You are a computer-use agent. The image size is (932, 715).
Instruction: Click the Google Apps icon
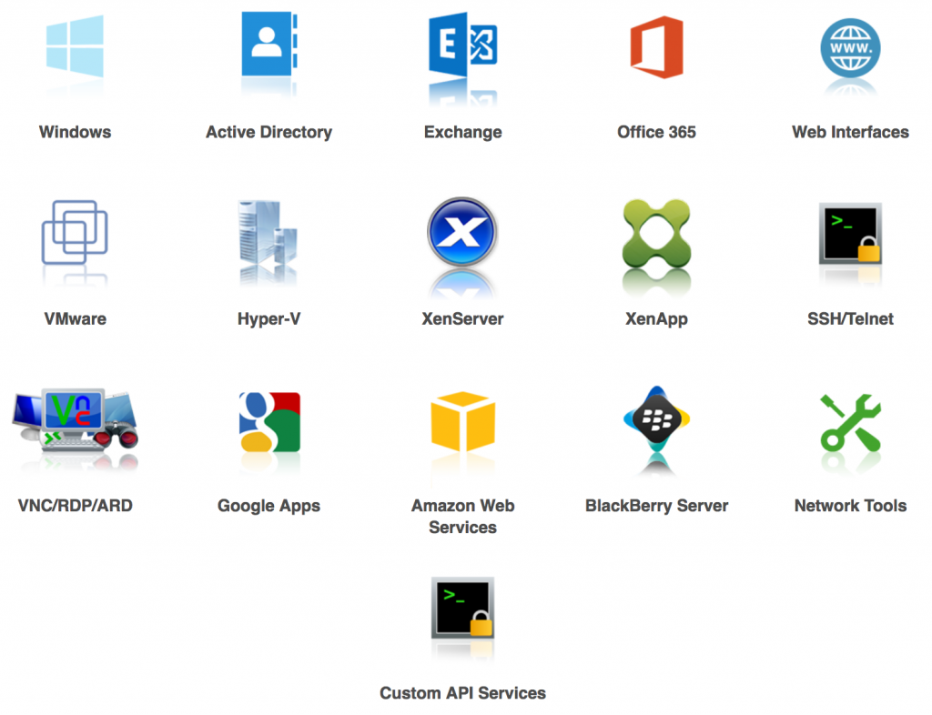pyautogui.click(x=269, y=422)
